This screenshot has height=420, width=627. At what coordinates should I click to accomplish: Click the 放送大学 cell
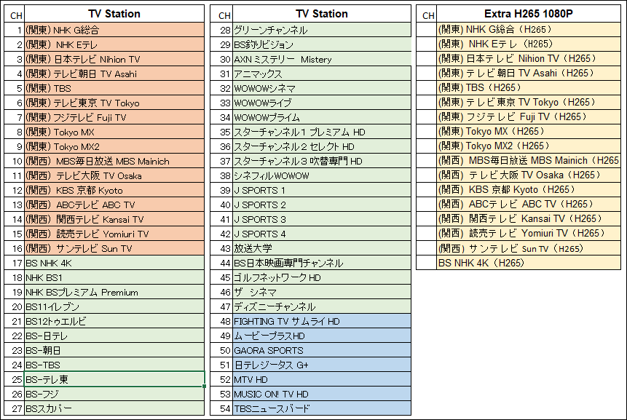(321, 248)
